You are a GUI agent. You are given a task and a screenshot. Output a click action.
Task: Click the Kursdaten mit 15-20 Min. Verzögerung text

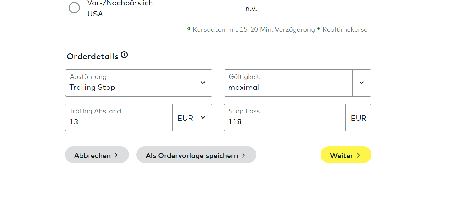[x=253, y=30]
